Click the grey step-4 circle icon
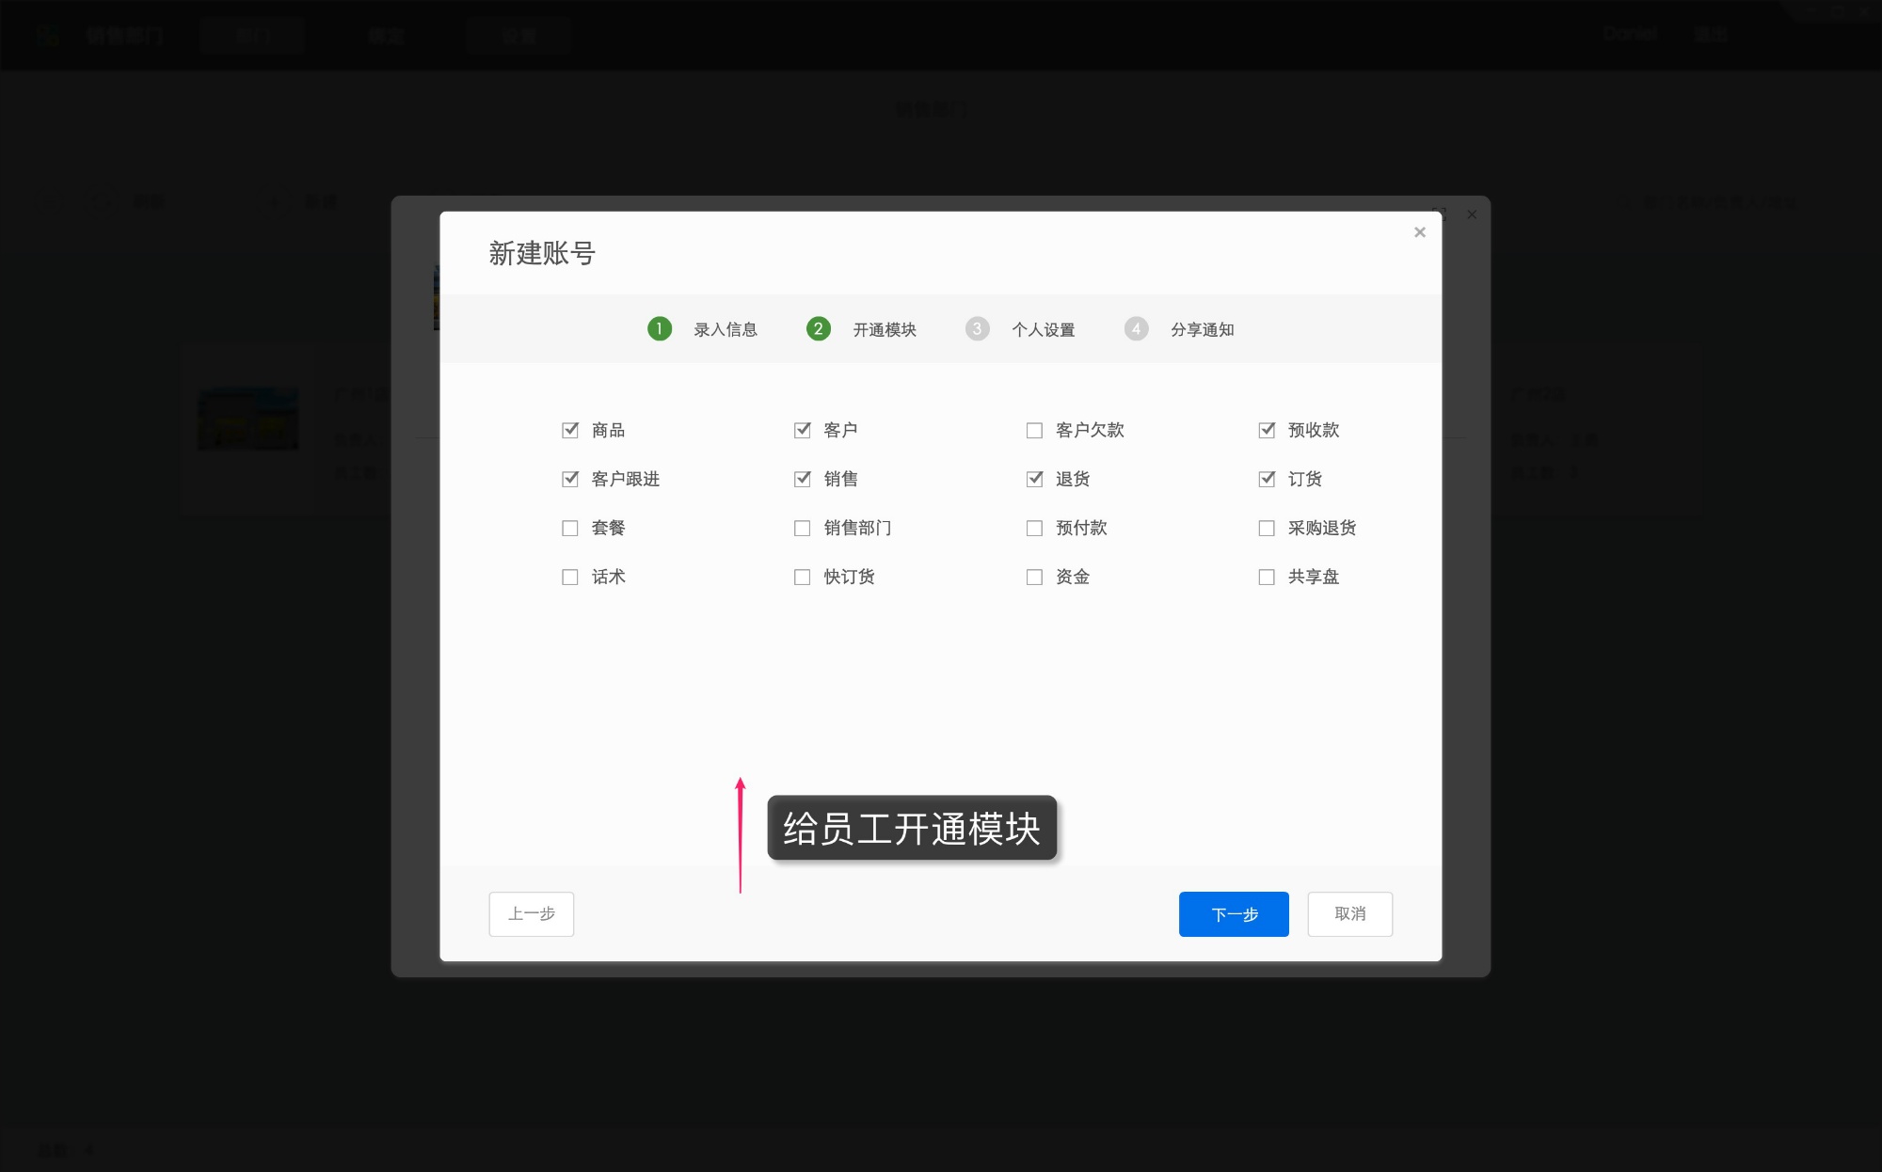 [x=1136, y=328]
